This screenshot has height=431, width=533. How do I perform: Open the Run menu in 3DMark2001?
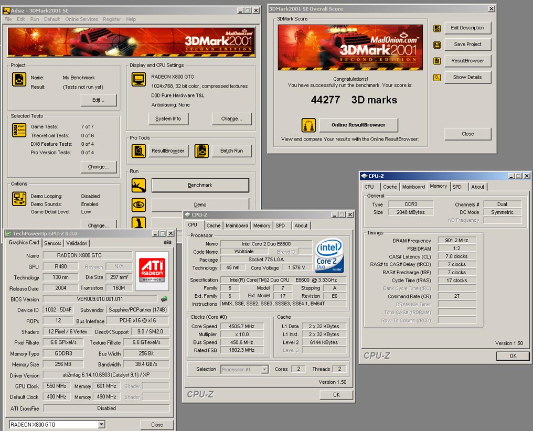click(x=35, y=19)
